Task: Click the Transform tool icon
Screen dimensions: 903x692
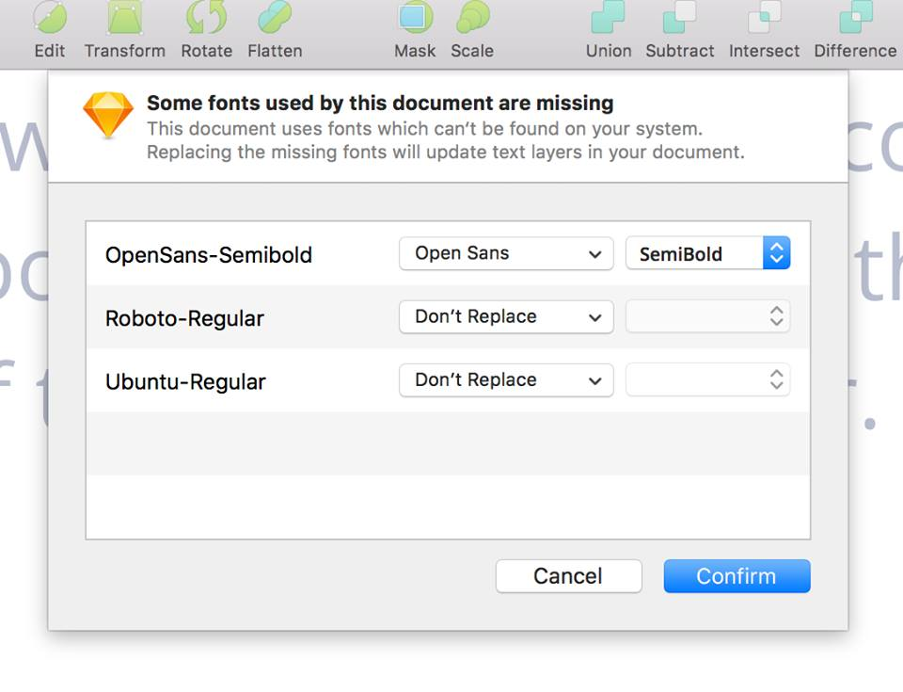Action: 124,17
